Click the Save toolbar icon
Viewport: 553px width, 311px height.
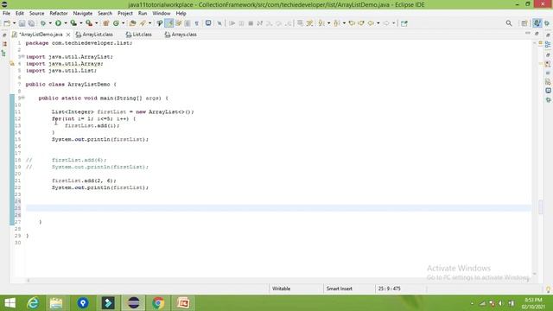[x=22, y=23]
